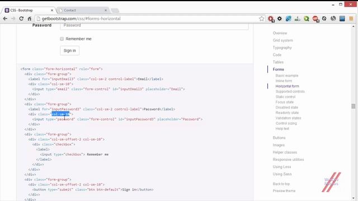Screen dimensions: 358x201
Task: Click the browser forward arrow
Action: click(13, 18)
